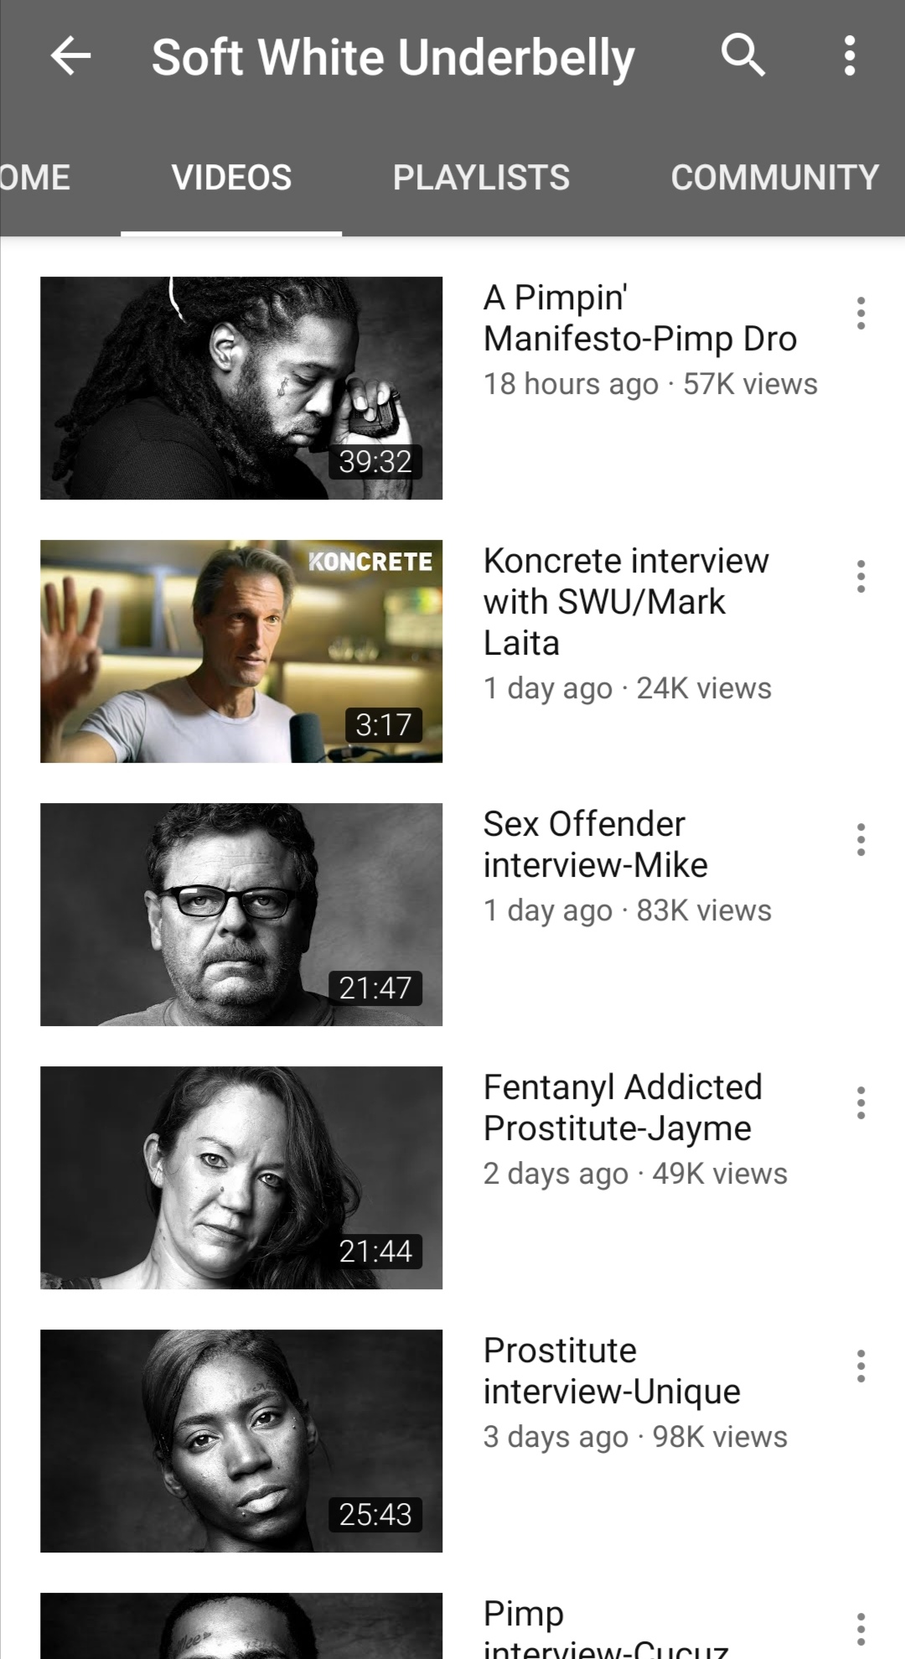The width and height of the screenshot is (905, 1659).
Task: Open the 21:44 Jayme video thumbnail
Action: pyautogui.click(x=241, y=1178)
